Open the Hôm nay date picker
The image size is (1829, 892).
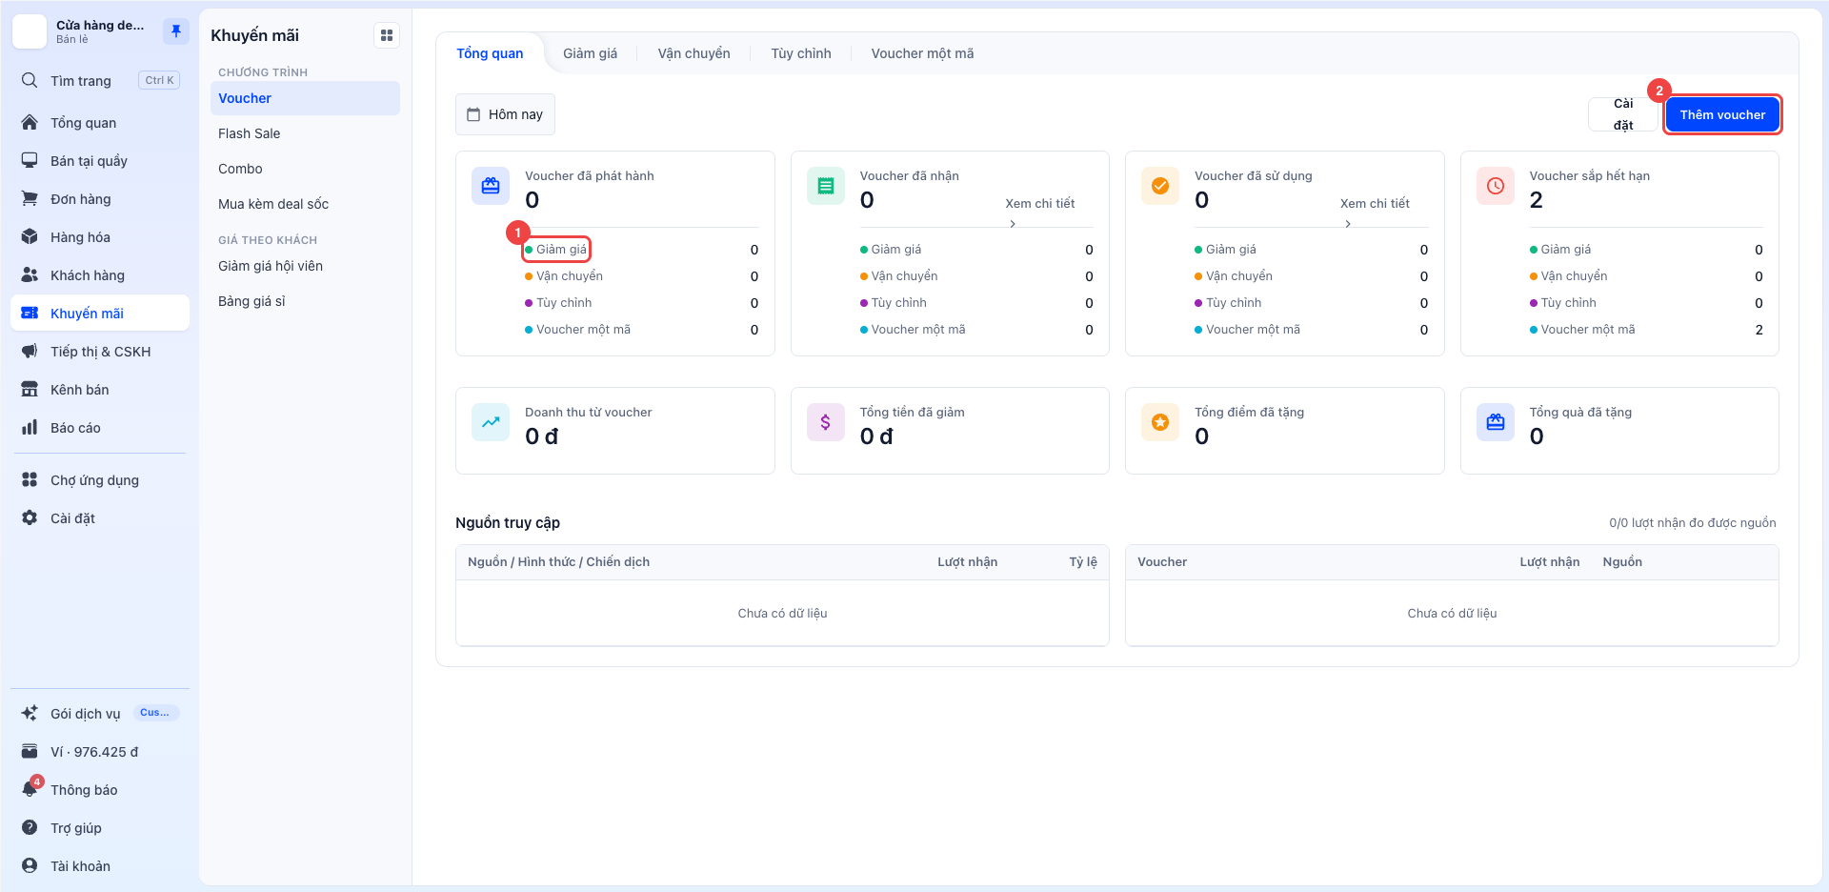point(505,114)
